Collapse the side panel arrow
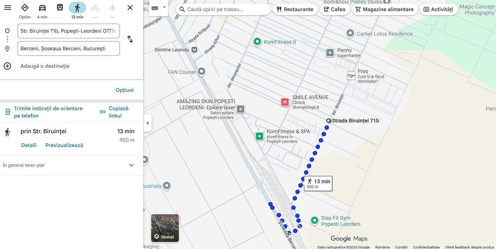 [x=147, y=123]
